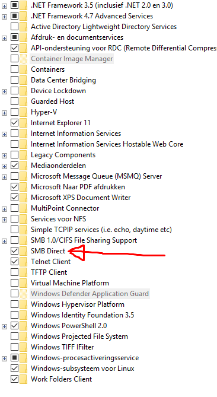Select the Microsoft XPS Document Writer text
The height and width of the screenshot is (397, 217).
pyautogui.click(x=81, y=198)
